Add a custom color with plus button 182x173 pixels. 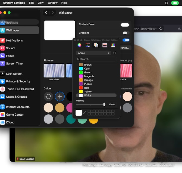pos(60,97)
